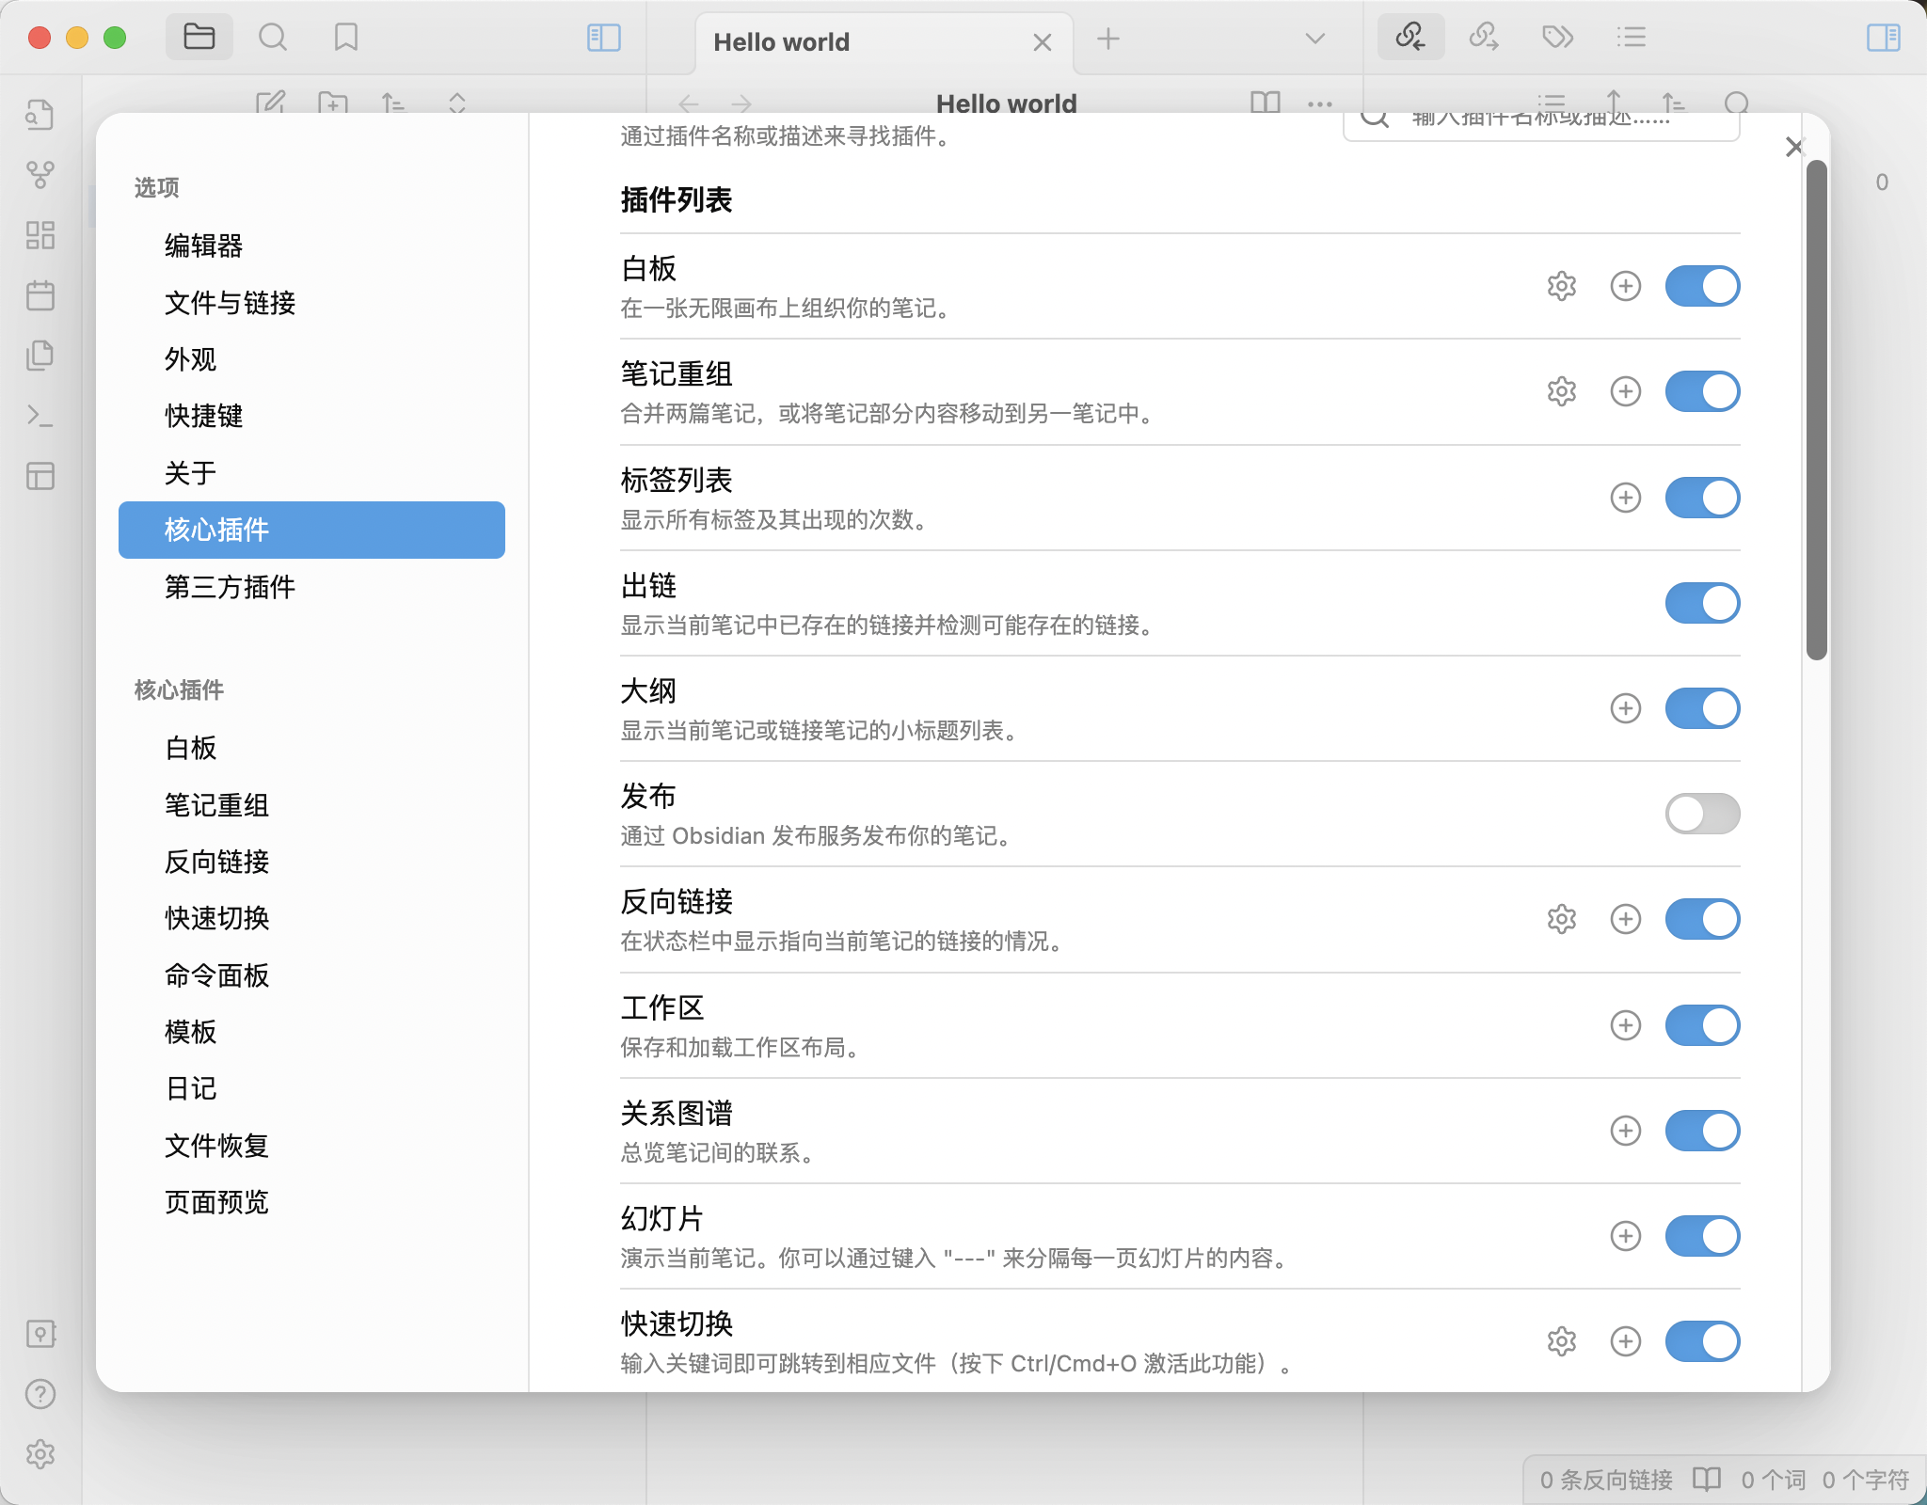The height and width of the screenshot is (1505, 1927).
Task: Click the more options ellipsis next to Hello world
Action: point(1320,103)
